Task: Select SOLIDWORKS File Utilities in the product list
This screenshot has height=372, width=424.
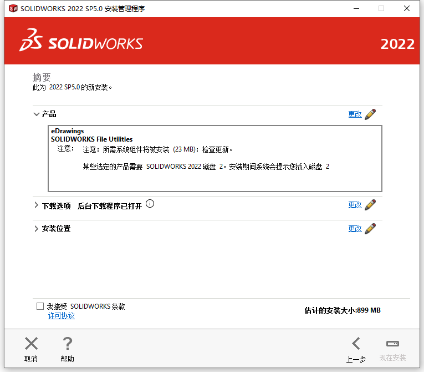Action: tap(91, 139)
